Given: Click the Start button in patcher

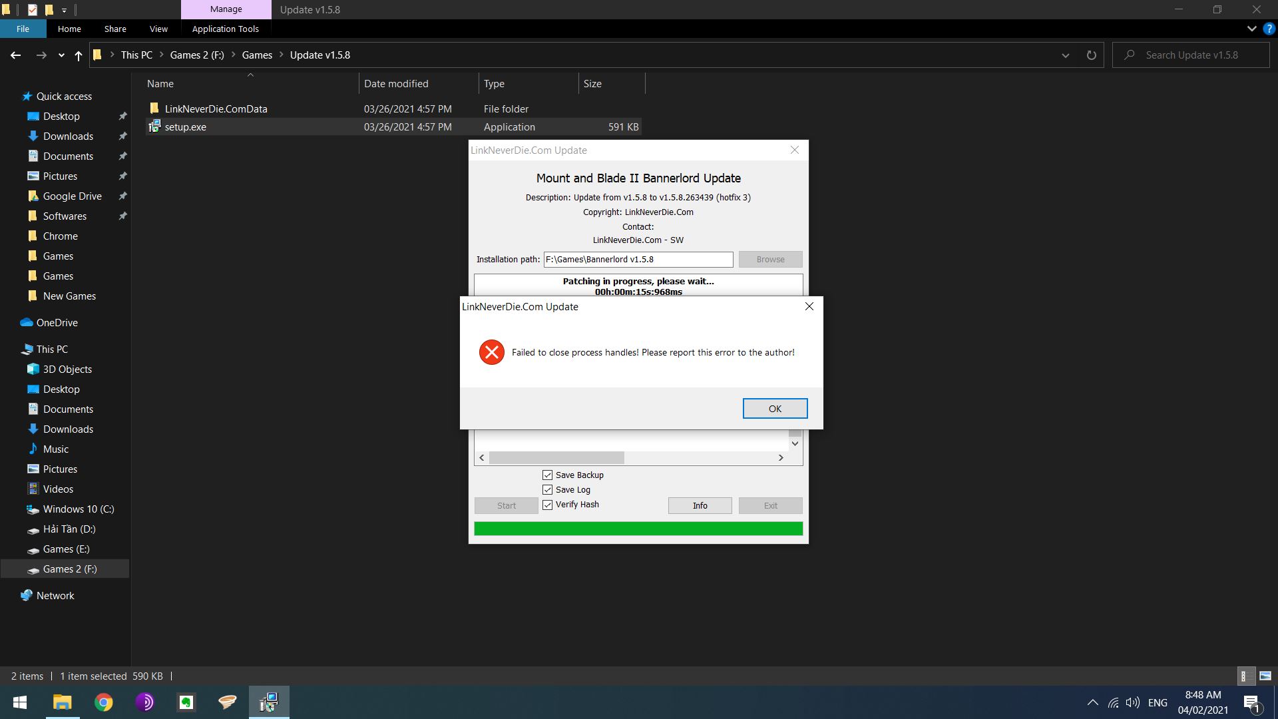Looking at the screenshot, I should coord(507,505).
